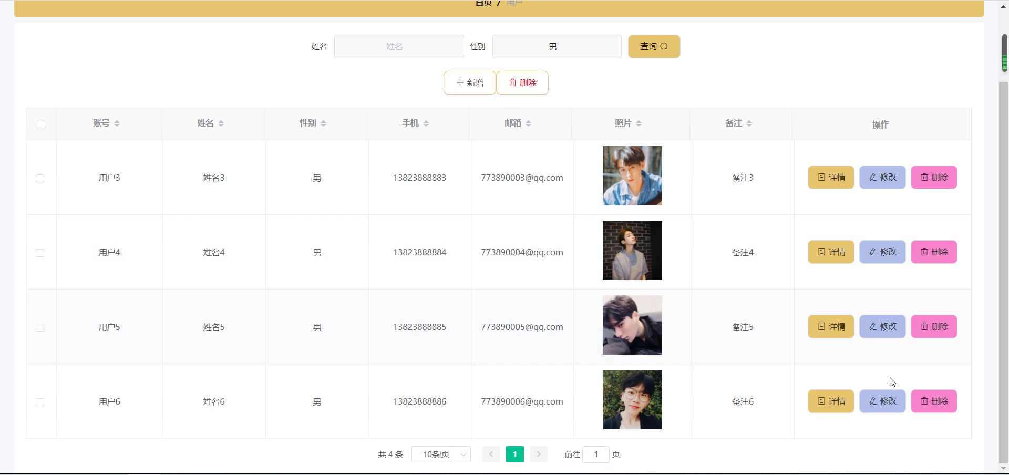Go to next page arrow
This screenshot has width=1009, height=475.
pos(539,454)
